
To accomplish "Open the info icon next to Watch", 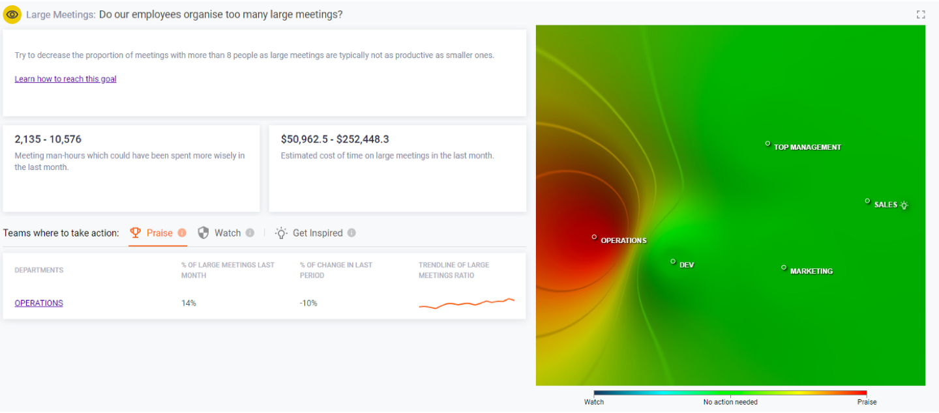I will (x=250, y=233).
